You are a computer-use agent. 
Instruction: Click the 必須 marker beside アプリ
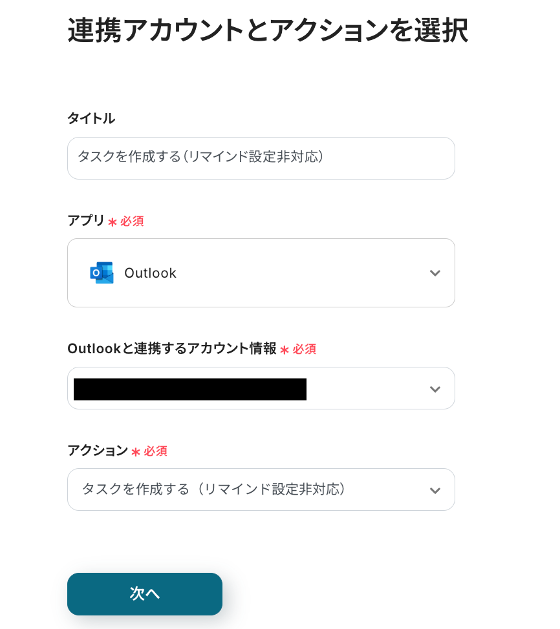pyautogui.click(x=132, y=222)
